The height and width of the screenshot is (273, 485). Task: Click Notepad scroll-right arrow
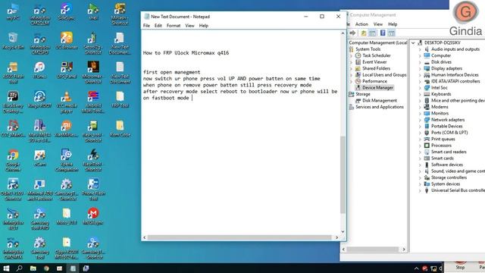tap(336, 237)
